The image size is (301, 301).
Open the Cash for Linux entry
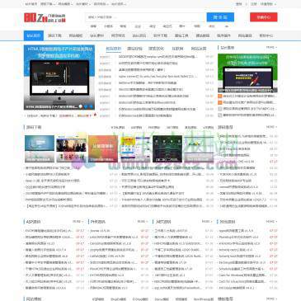coord(242,282)
